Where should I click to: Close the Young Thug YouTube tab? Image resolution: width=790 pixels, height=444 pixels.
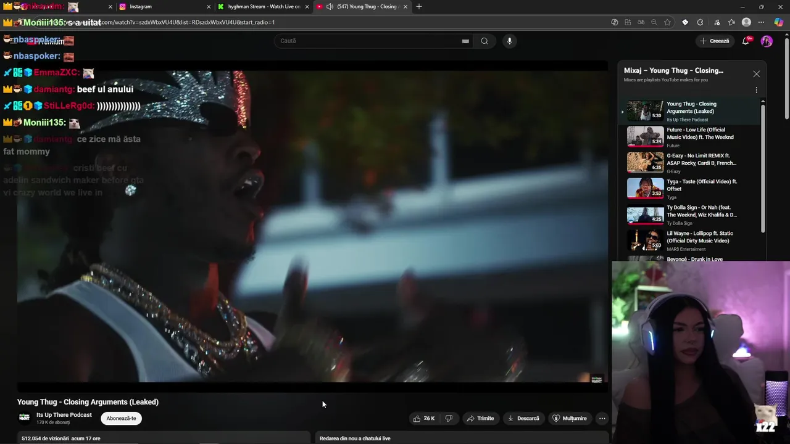[405, 7]
